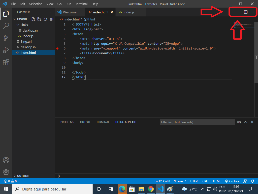Viewport: 258px width, 194px height.
Task: Open editor More Actions ellipsis
Action: [252, 12]
